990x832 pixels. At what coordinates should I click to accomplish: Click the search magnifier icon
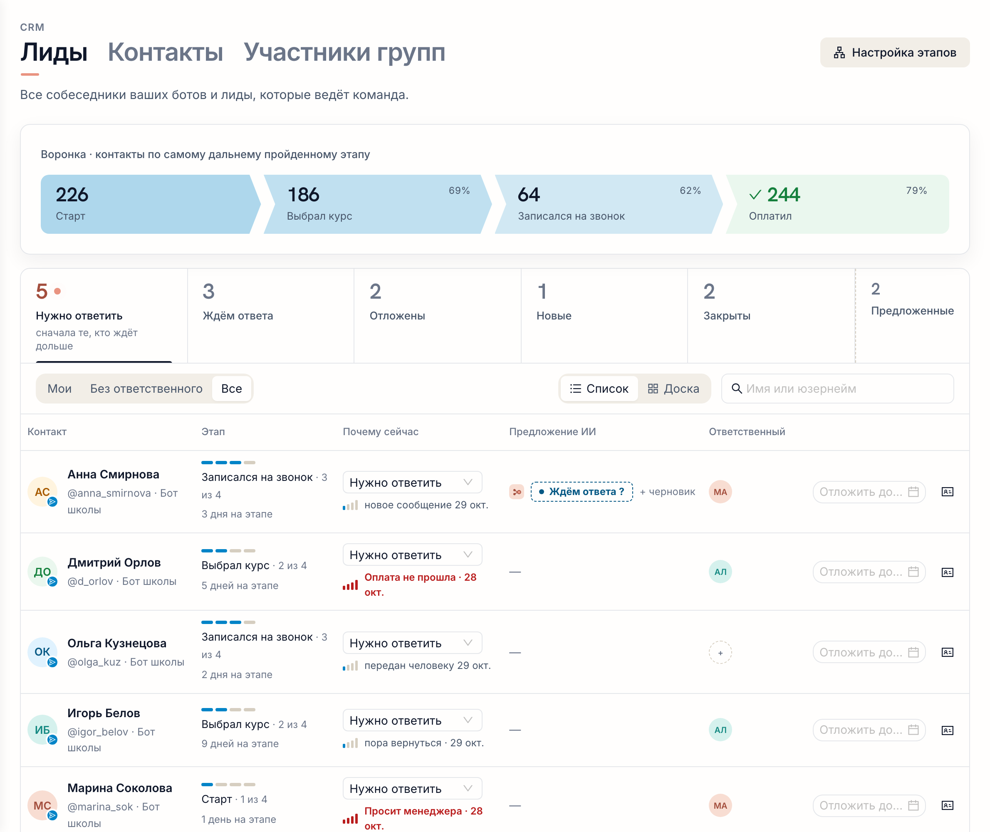pos(736,388)
